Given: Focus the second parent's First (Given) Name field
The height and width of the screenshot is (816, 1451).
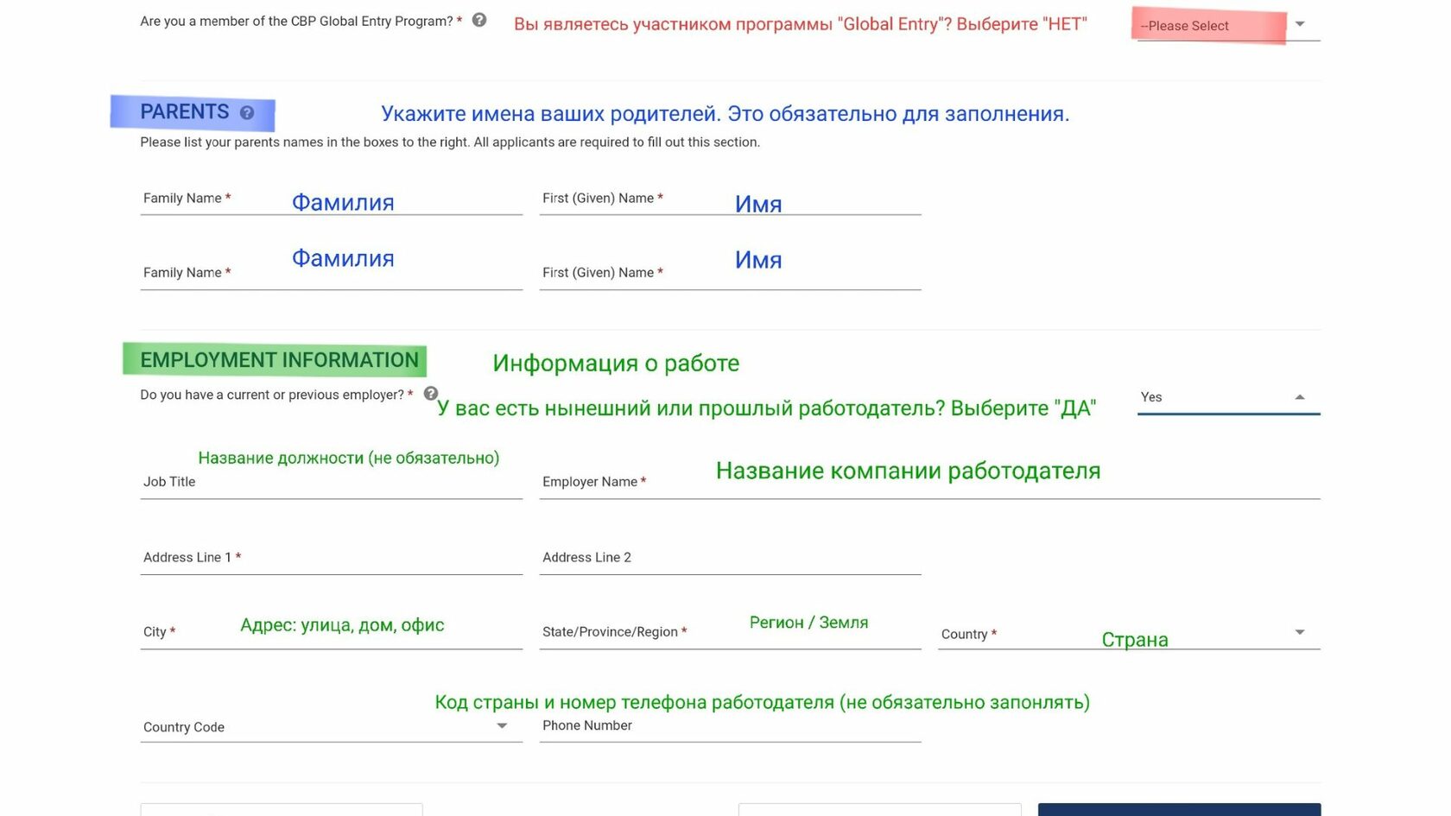Looking at the screenshot, I should coord(730,273).
